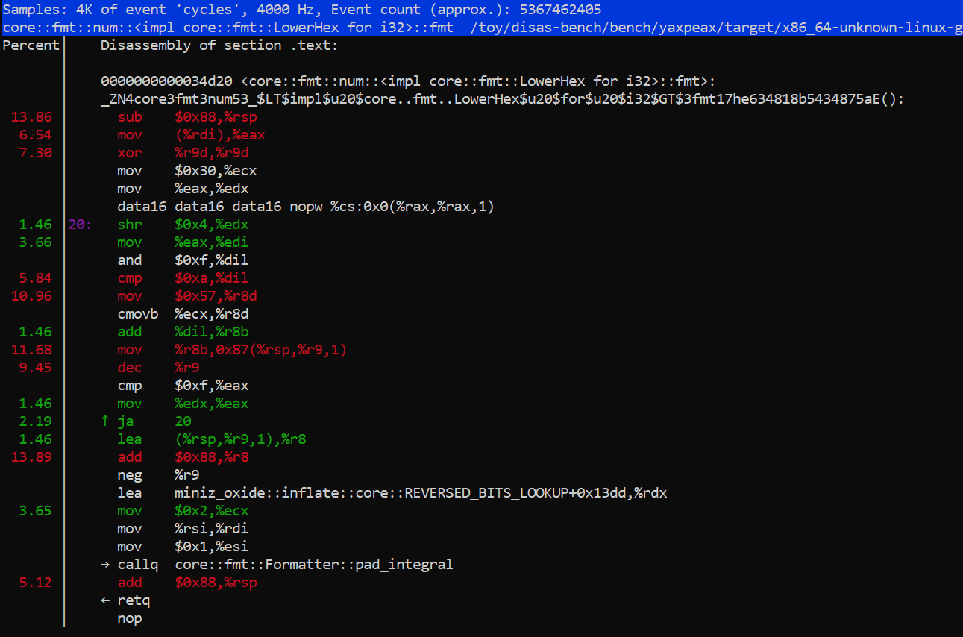Select the lea REVERSED_BITS_LOOKUP instruction line
Screen dimensions: 963x637
point(392,493)
